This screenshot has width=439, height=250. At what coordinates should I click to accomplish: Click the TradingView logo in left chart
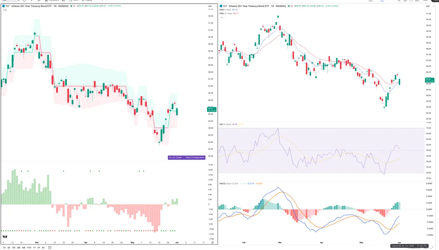coord(5,237)
